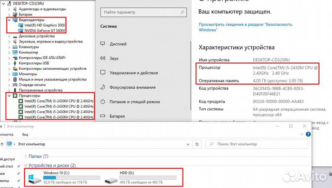332x188 pixels.
Task: Click Контроллеры запоминающих устройств icon
Action: [15, 68]
